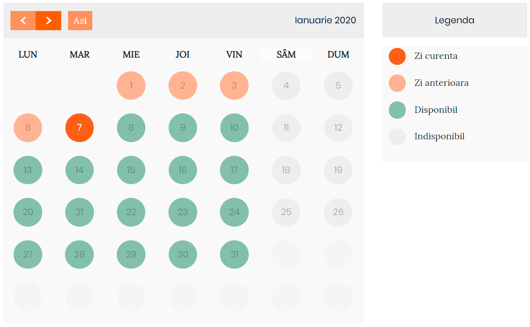The height and width of the screenshot is (327, 530).
Task: Click past day 3 in calendar
Action: pos(234,85)
